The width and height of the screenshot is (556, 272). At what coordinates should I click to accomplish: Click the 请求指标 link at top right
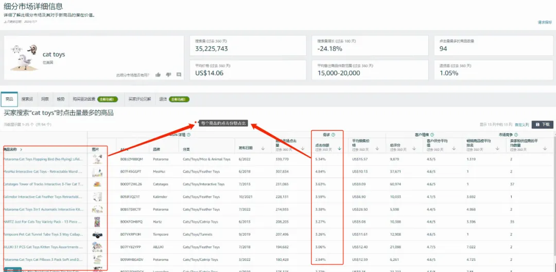pyautogui.click(x=545, y=22)
